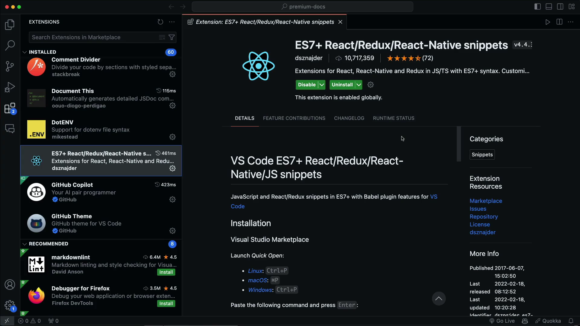This screenshot has width=580, height=326.
Task: Toggle the secondary side bar layout button
Action: (560, 7)
